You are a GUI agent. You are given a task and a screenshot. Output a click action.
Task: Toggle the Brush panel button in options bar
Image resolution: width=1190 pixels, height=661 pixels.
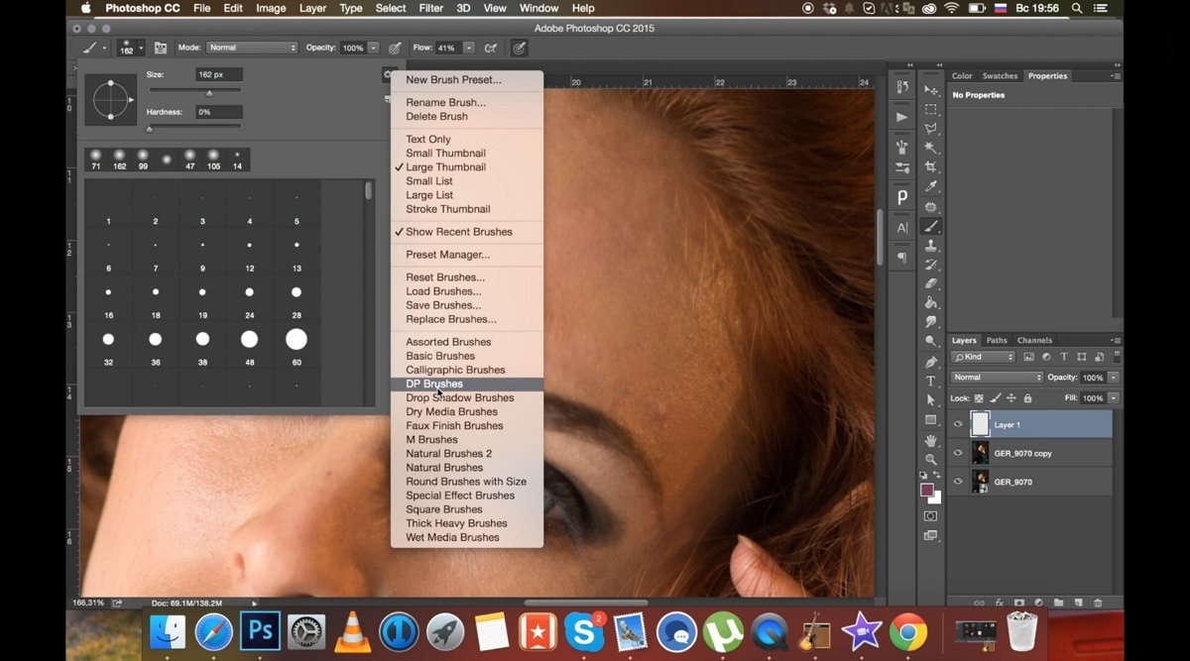pyautogui.click(x=160, y=48)
